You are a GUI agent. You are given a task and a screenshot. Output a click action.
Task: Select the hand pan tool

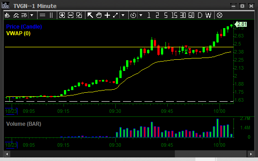tap(99, 16)
